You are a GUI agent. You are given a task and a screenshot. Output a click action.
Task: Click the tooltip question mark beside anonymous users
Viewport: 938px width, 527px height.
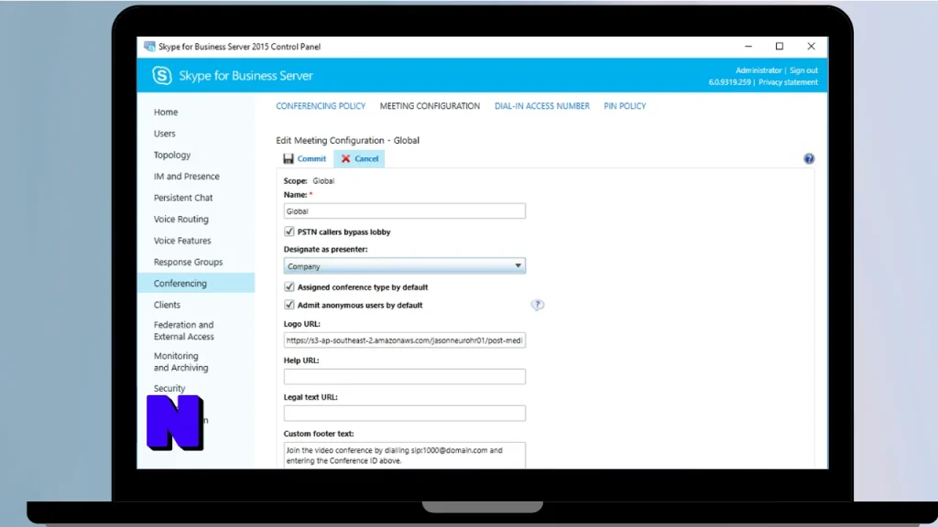tap(537, 305)
